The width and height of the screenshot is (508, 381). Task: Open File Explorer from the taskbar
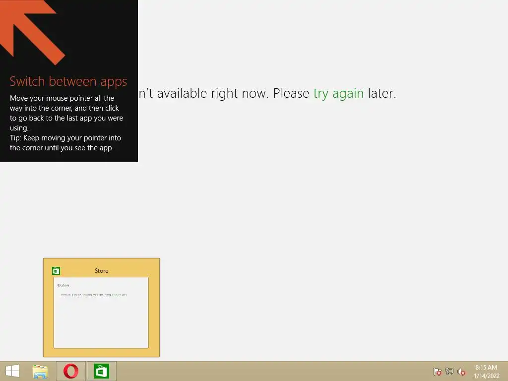[x=40, y=372]
